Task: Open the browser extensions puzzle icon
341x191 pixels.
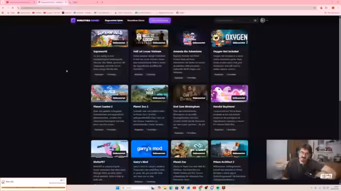Action: tap(326, 8)
